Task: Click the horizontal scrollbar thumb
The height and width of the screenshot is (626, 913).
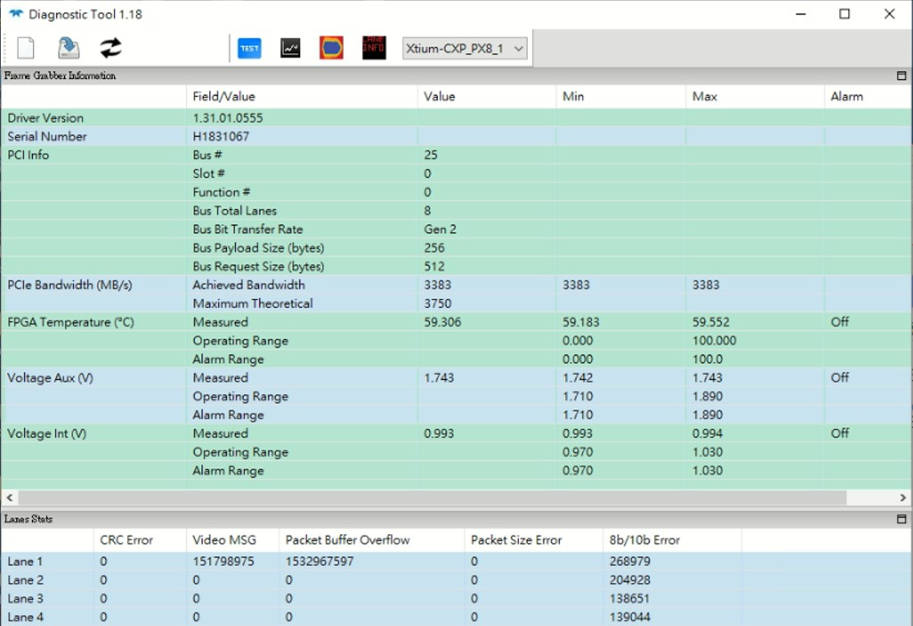Action: (x=432, y=498)
